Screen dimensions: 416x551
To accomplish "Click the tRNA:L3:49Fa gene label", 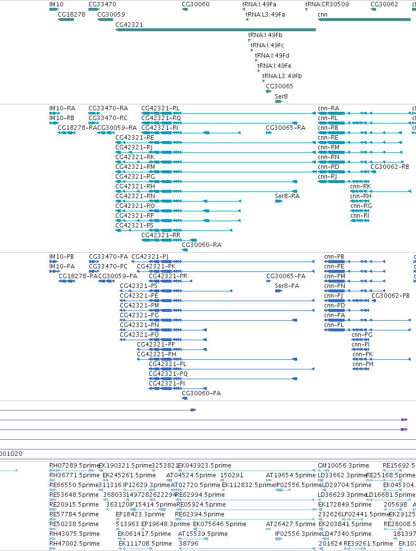I will (265, 15).
